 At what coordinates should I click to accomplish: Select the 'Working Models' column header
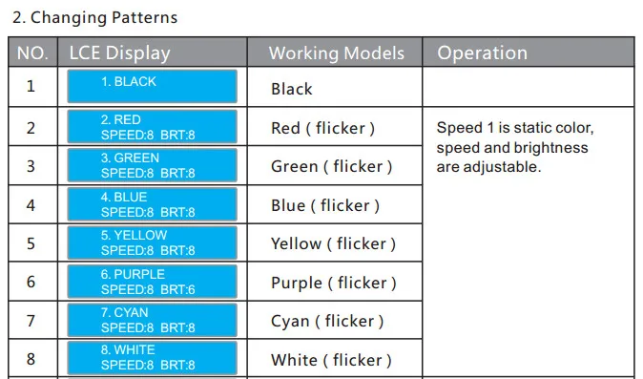click(x=335, y=53)
